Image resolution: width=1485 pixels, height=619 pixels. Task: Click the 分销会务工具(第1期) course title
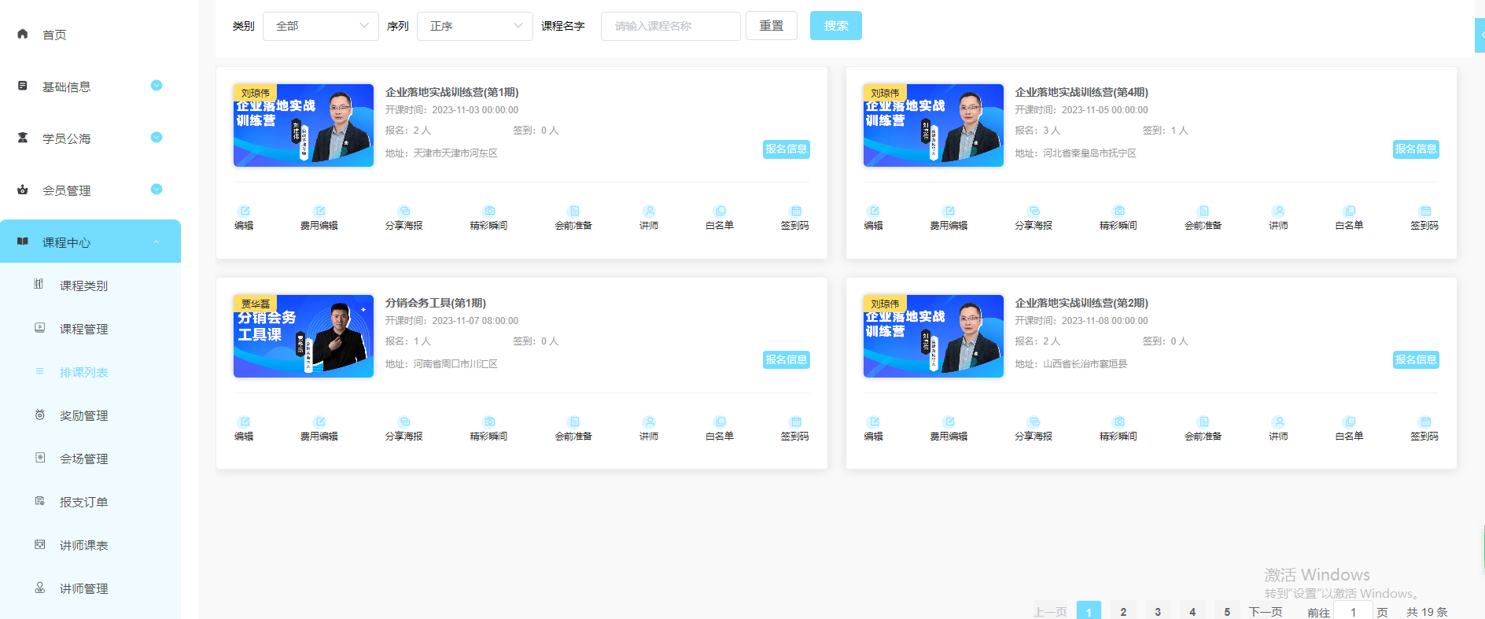tap(436, 303)
